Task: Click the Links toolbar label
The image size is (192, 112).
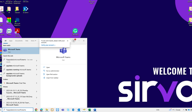Action: coord(158,110)
